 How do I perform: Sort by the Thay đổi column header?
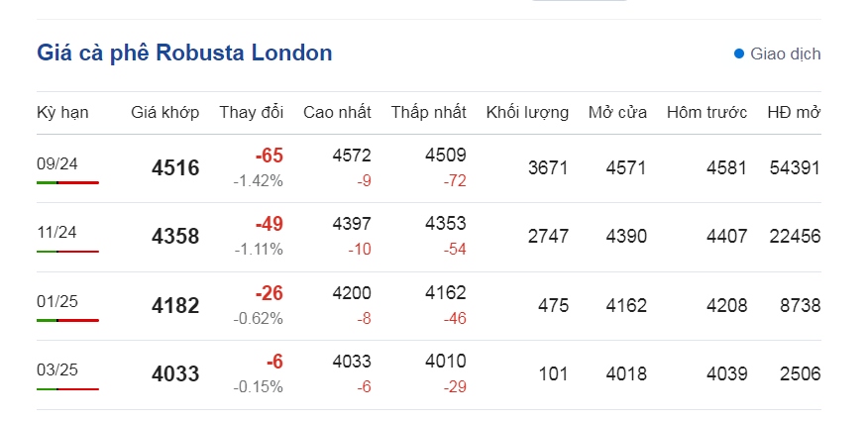pos(251,112)
